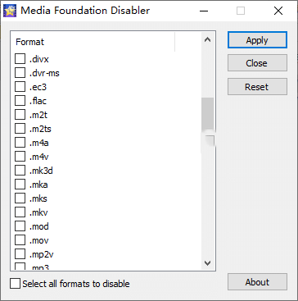Click the Close button
298x301 pixels.
click(257, 63)
